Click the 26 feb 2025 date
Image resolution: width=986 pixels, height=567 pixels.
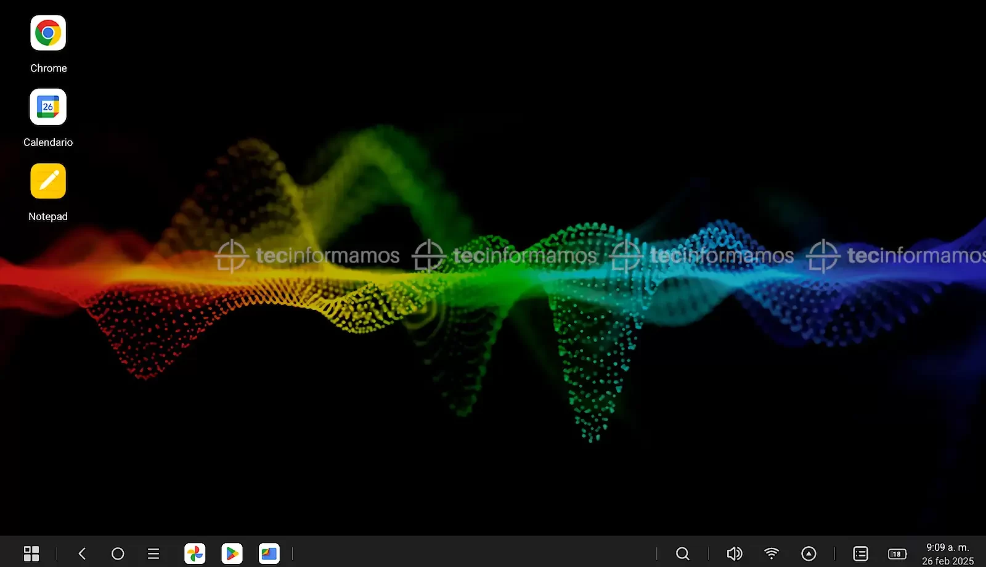tap(947, 561)
